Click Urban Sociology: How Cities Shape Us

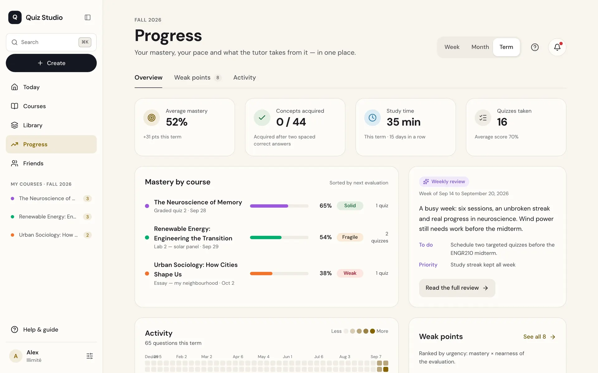pos(196,269)
